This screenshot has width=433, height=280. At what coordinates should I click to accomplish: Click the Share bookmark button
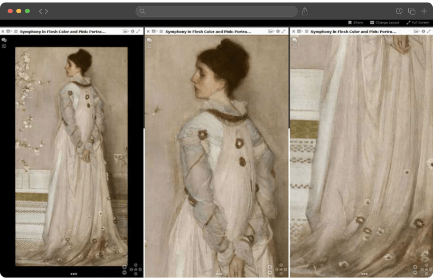click(x=356, y=22)
